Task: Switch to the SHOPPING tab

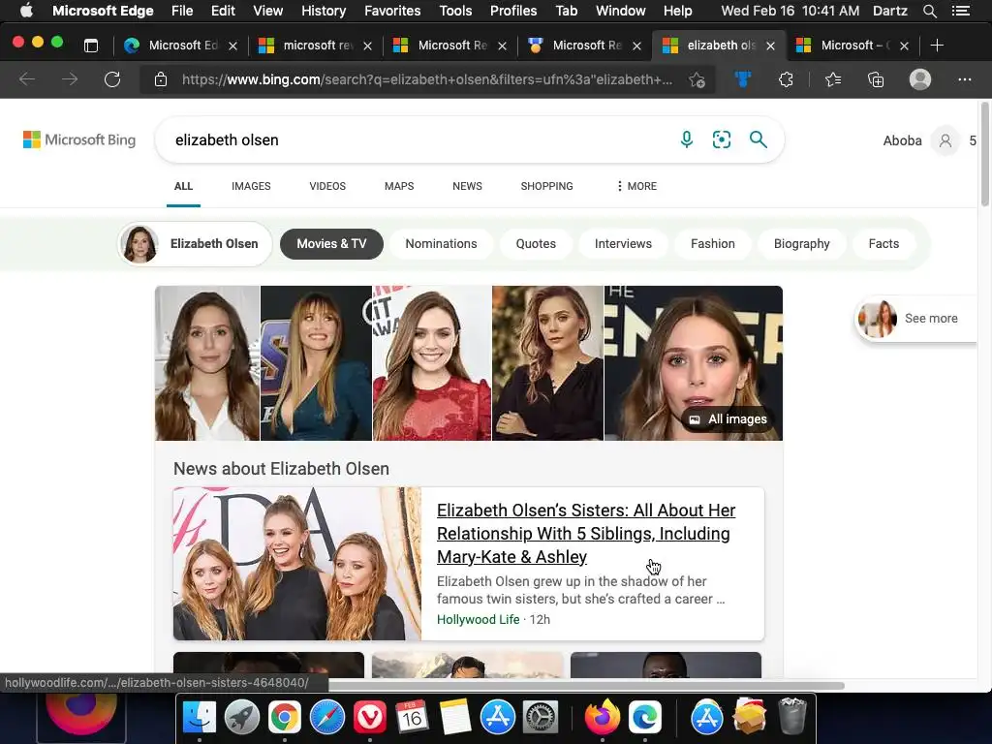Action: point(547,186)
